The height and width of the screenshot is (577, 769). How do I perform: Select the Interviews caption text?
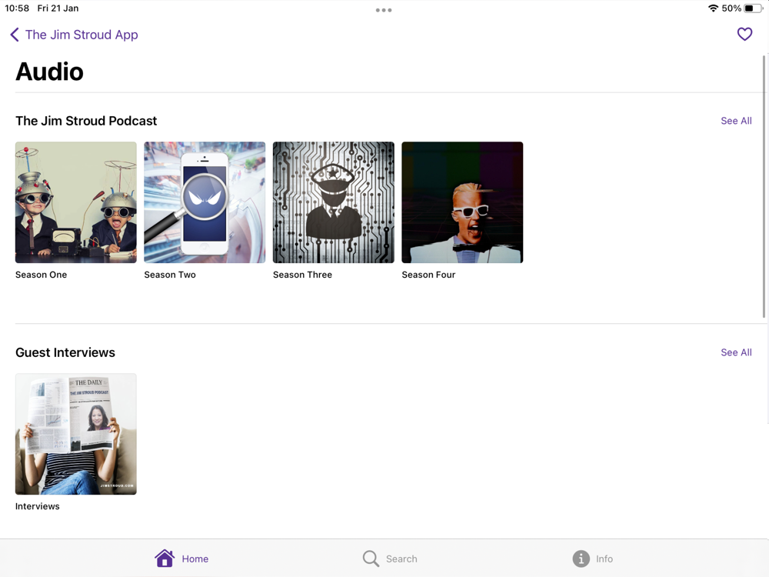(37, 506)
